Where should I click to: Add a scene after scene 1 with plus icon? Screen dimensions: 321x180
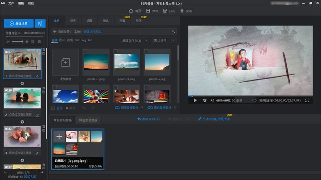click(22, 84)
